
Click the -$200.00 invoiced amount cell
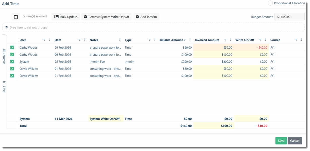click(214, 62)
